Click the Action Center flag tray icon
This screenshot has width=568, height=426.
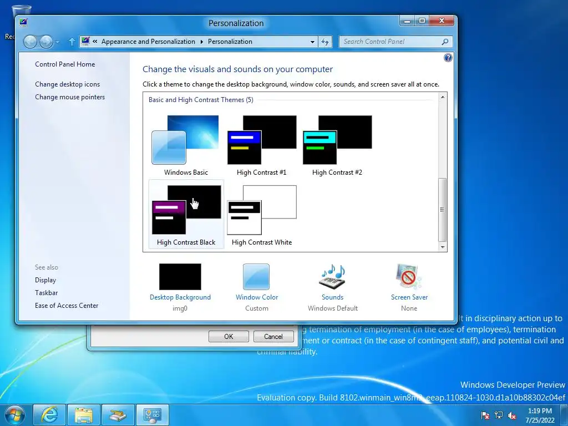pyautogui.click(x=485, y=415)
